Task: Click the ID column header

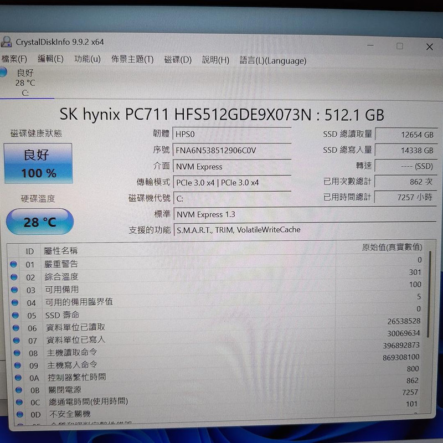Action: point(30,251)
